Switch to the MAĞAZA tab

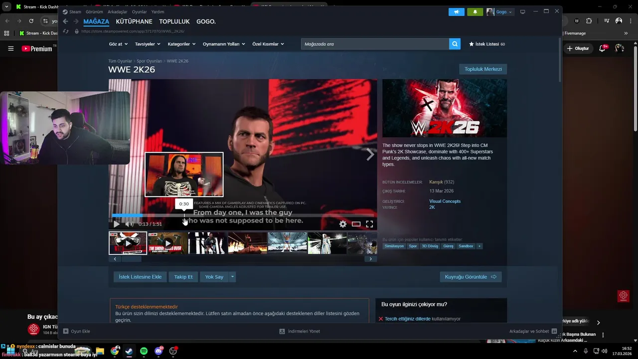96,21
